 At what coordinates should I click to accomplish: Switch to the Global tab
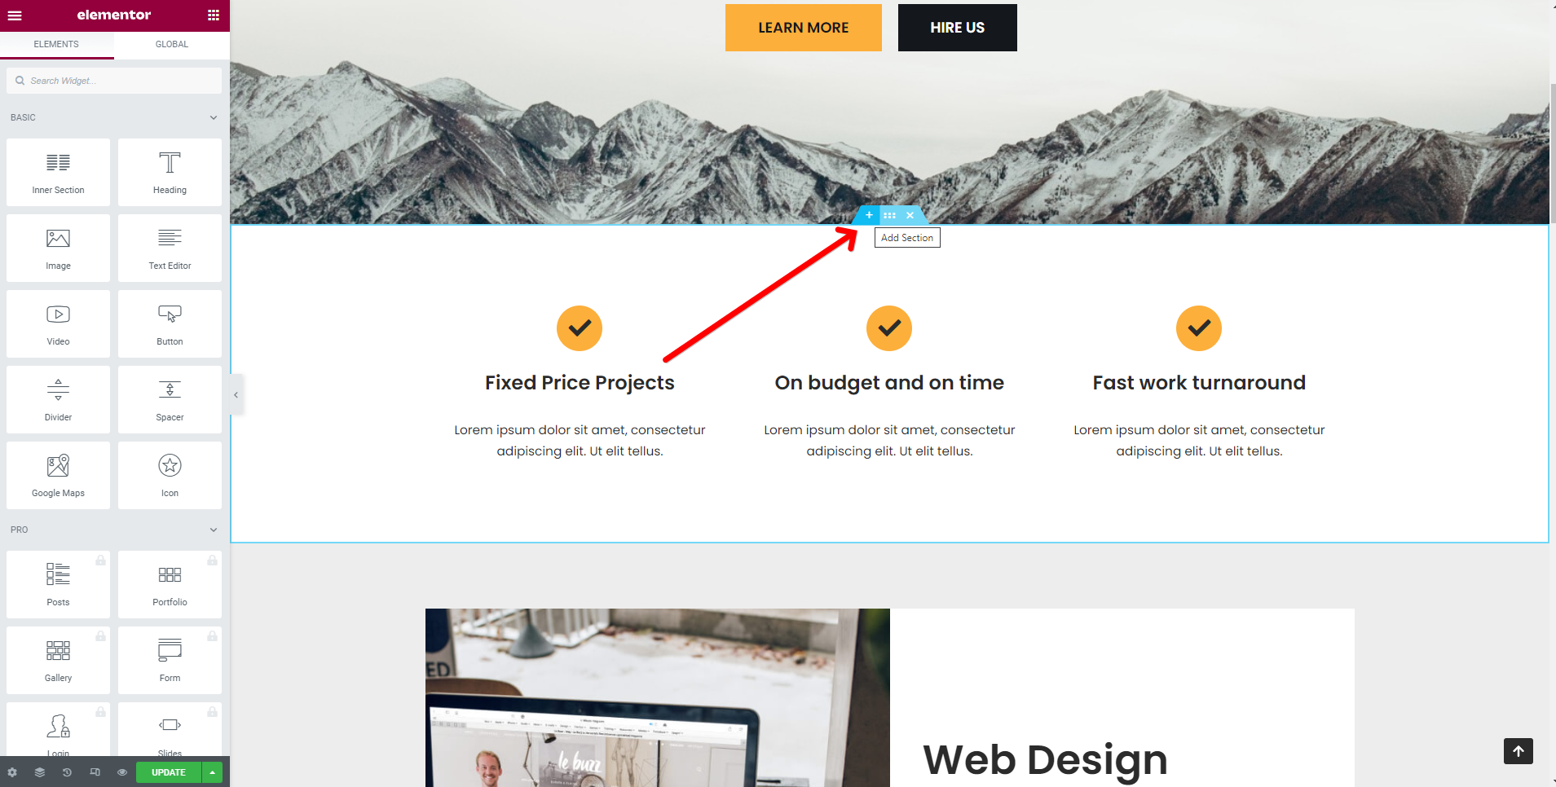point(172,45)
